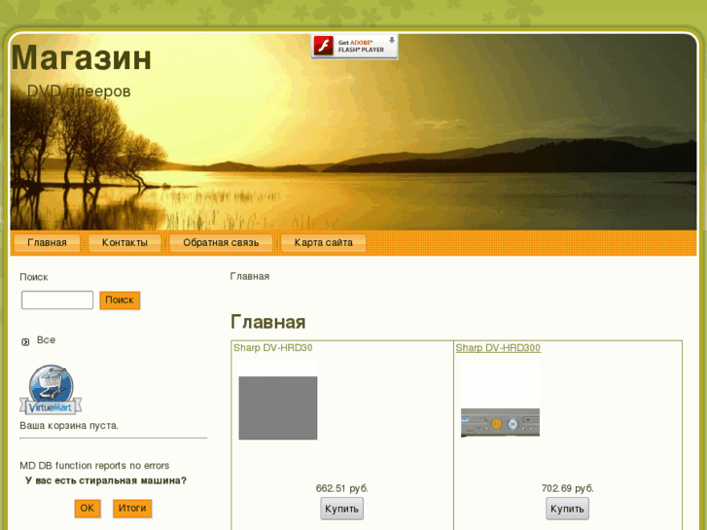Screen dimensions: 707x530
Task: Click the gray Sharp DV-HRD30 thumbnail
Action: point(278,407)
